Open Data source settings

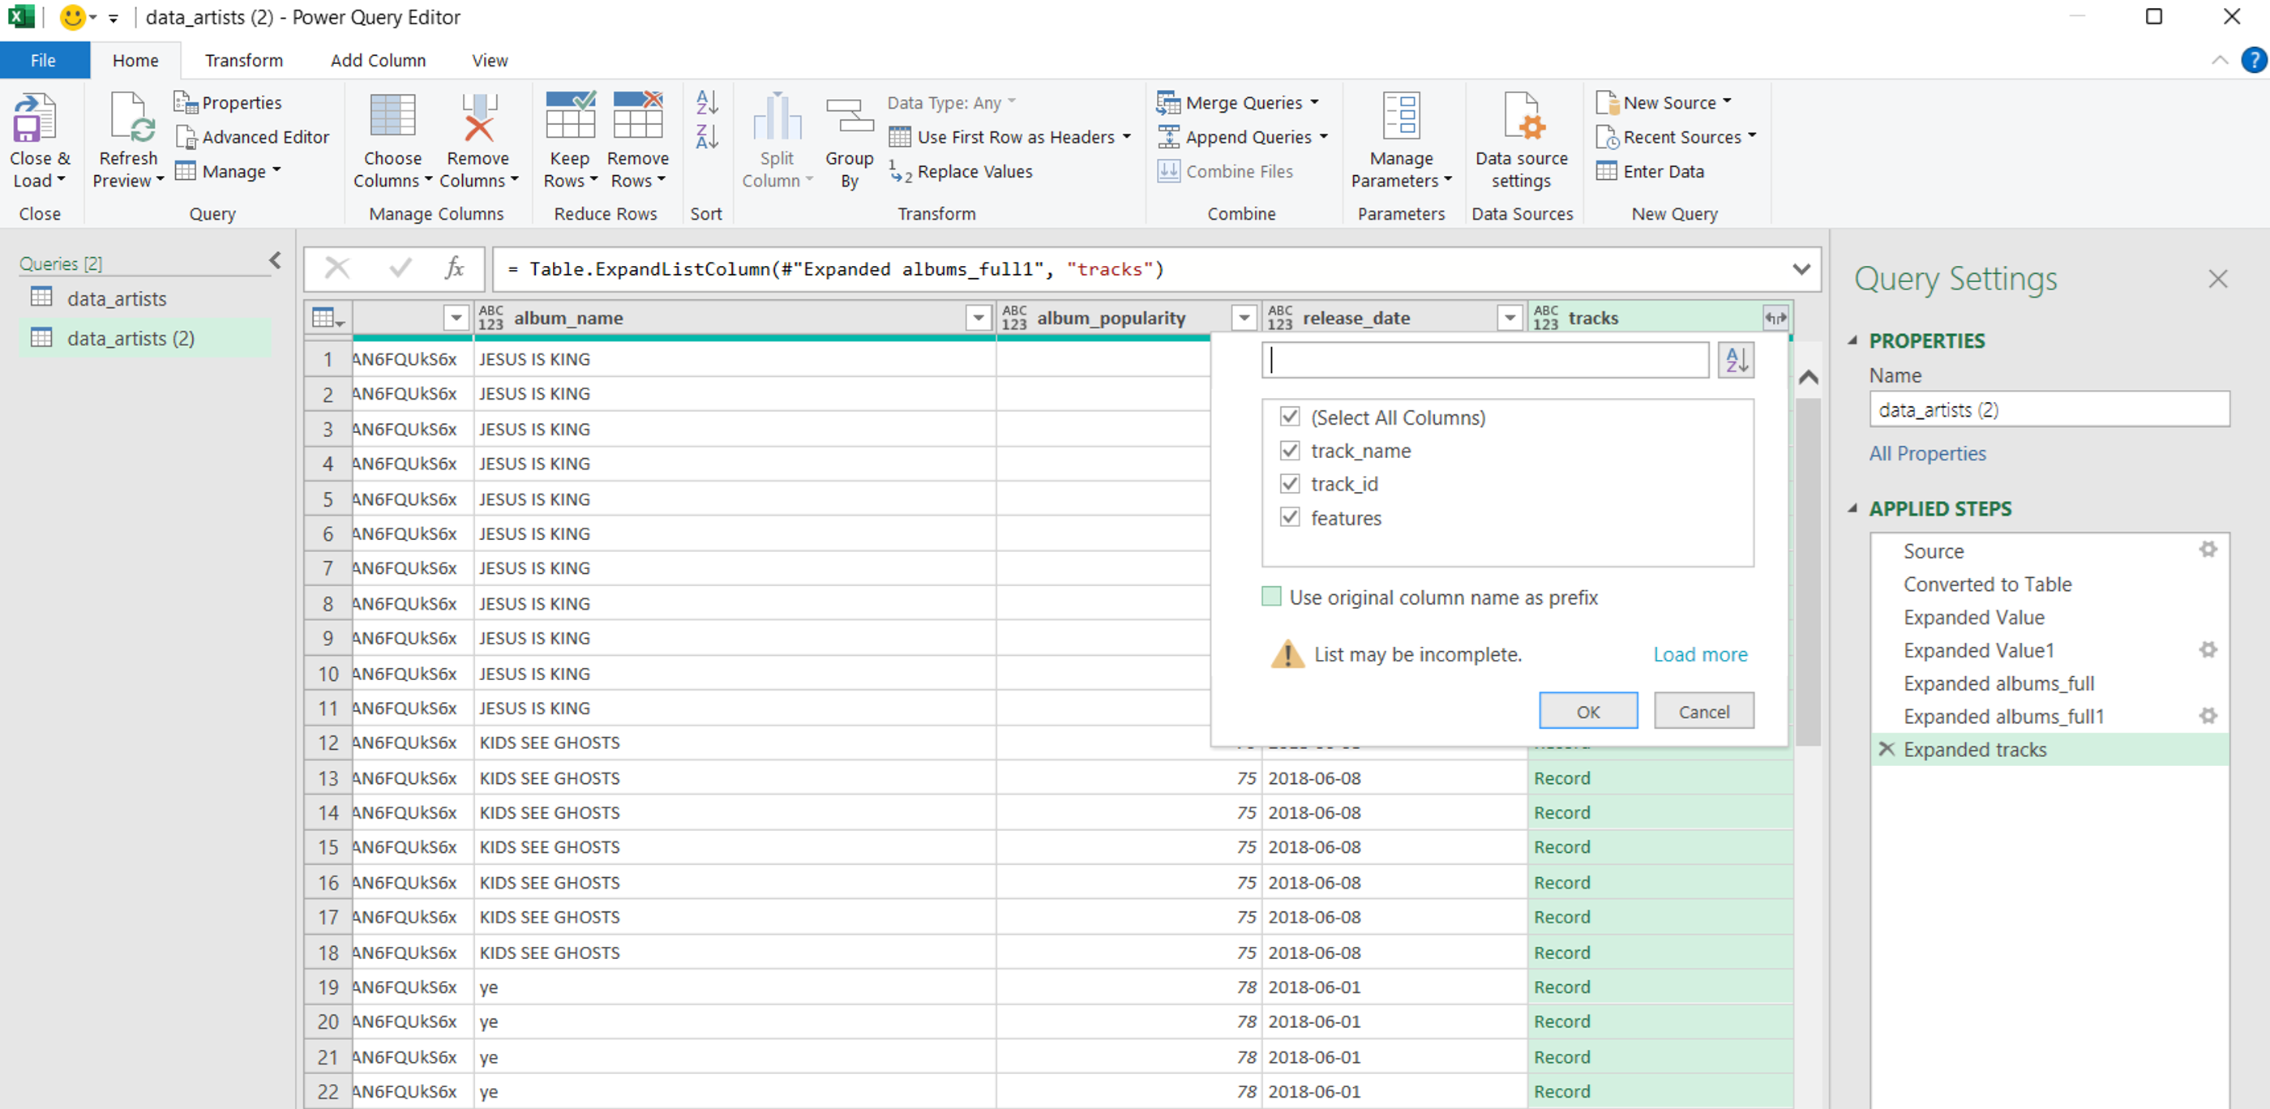pyautogui.click(x=1521, y=119)
